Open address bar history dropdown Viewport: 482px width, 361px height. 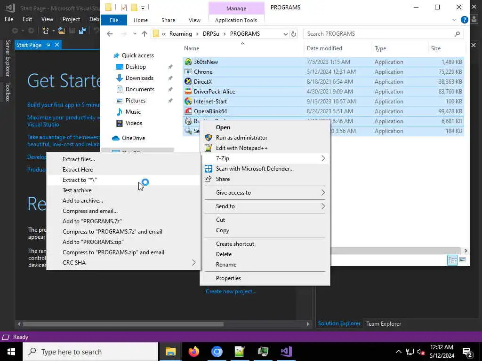point(286,34)
